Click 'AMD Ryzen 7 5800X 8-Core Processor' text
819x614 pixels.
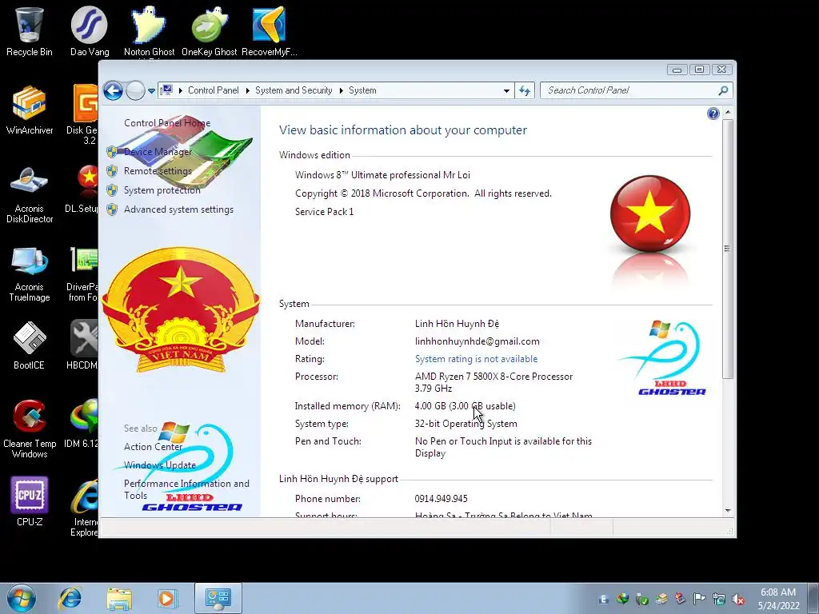493,377
